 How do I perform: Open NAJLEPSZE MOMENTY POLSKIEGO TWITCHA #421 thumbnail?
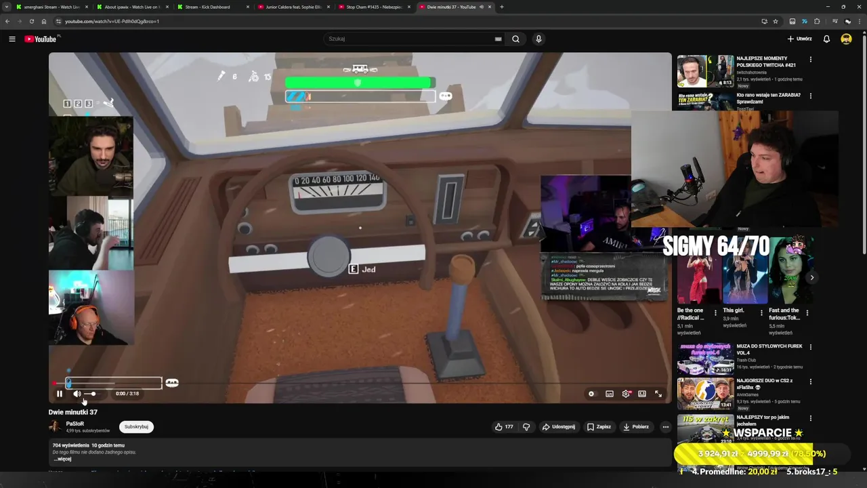[x=705, y=71]
